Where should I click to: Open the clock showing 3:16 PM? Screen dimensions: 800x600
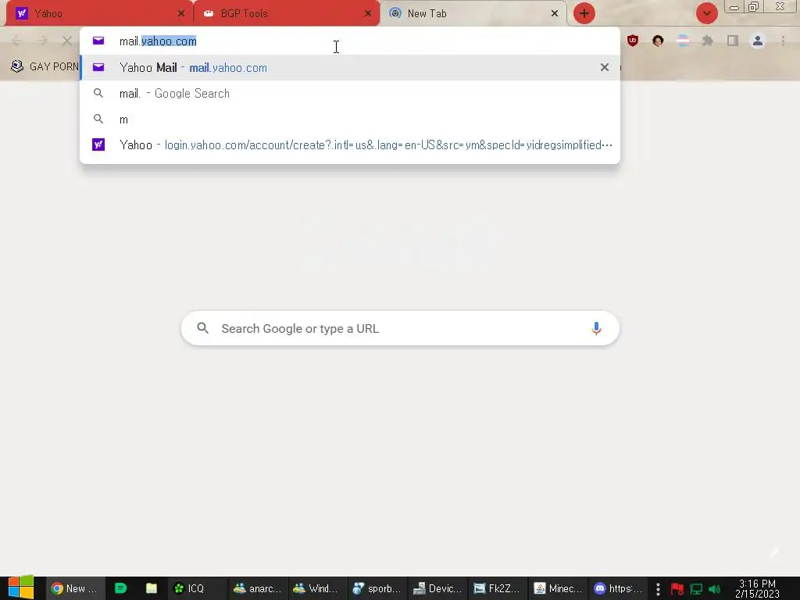click(757, 588)
